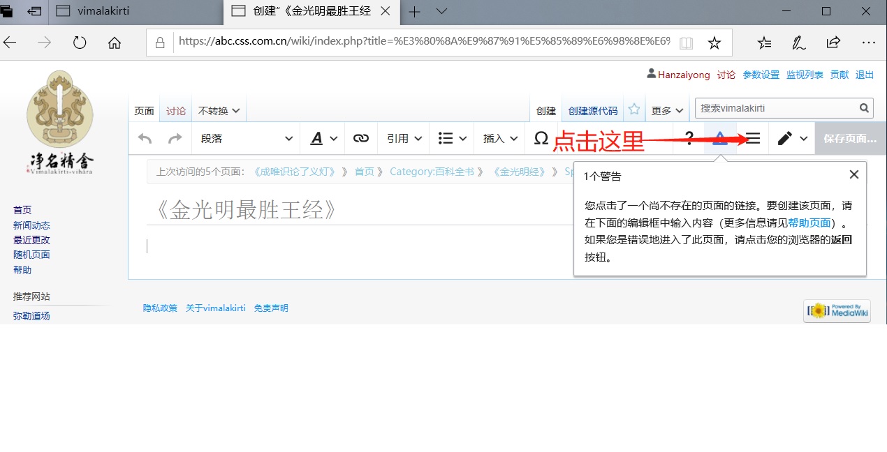Click the editor redo arrow
The image size is (887, 452).
coord(175,138)
